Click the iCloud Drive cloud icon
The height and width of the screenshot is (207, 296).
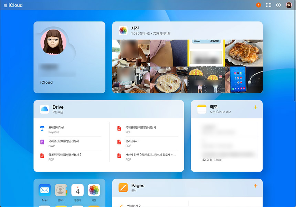pyautogui.click(x=44, y=109)
